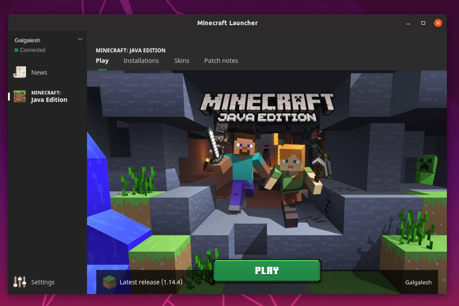This screenshot has width=459, height=306.
Task: View the Patch notes tab
Action: [x=221, y=61]
